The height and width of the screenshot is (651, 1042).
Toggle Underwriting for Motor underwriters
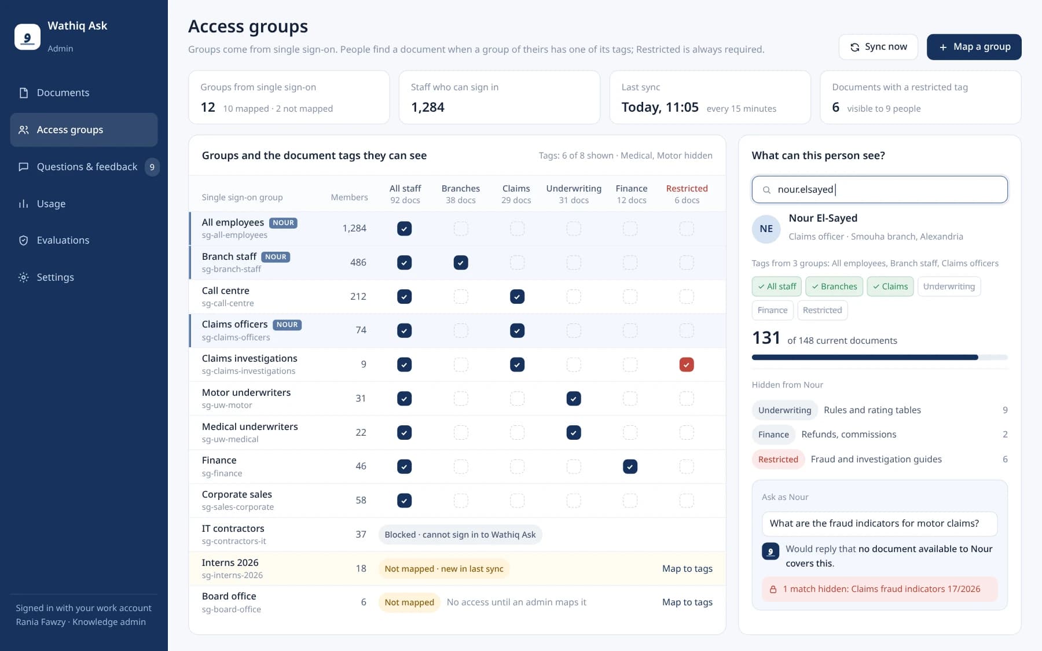(574, 399)
